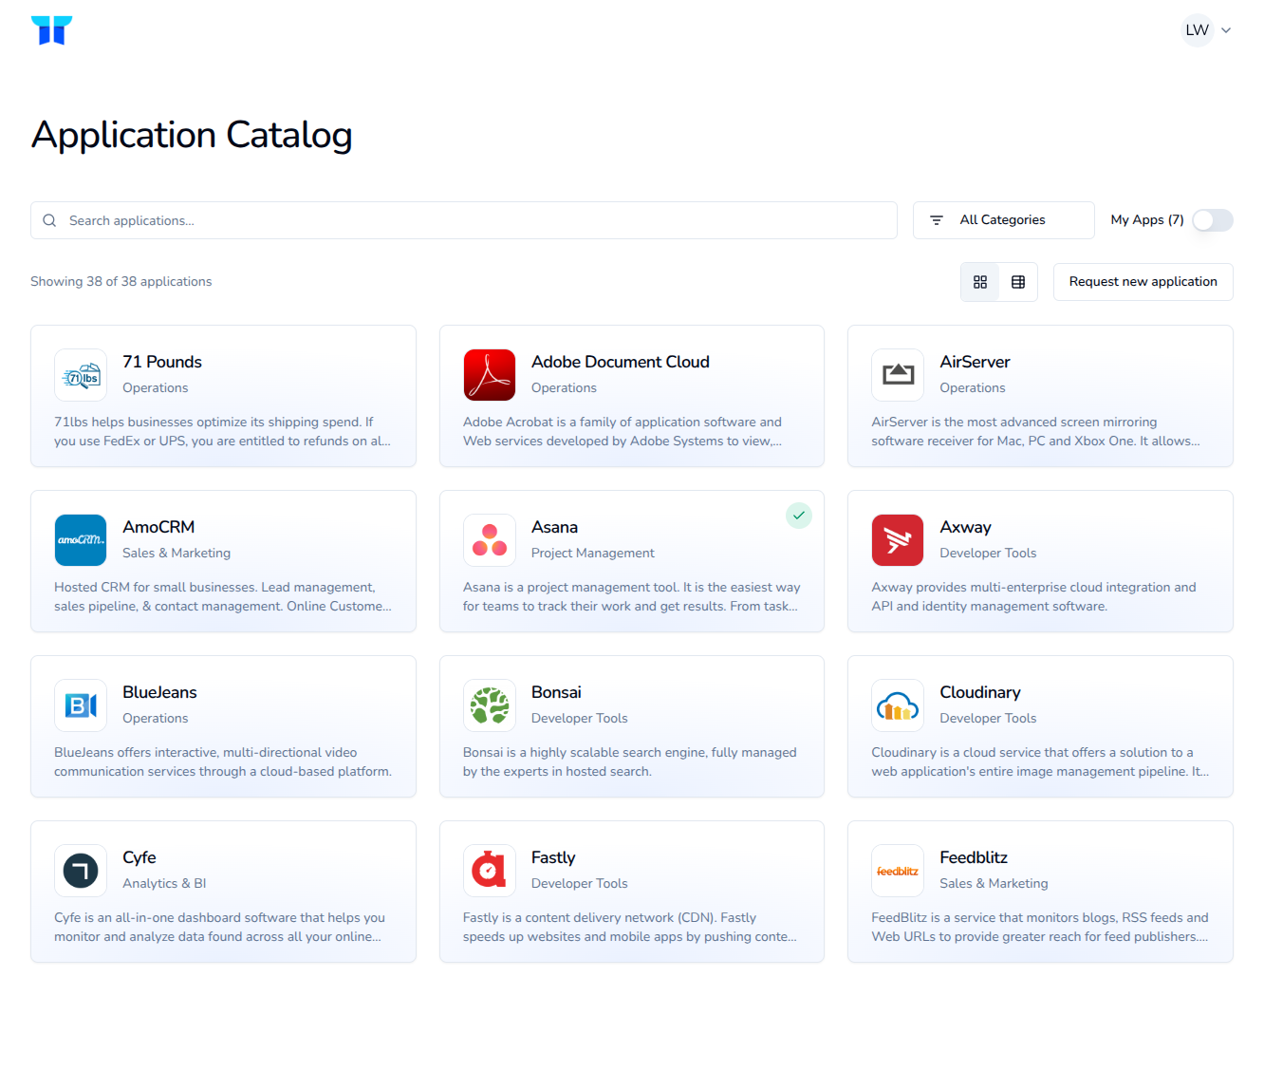Click the Axway red logo icon
1264x1071 pixels.
tap(898, 540)
